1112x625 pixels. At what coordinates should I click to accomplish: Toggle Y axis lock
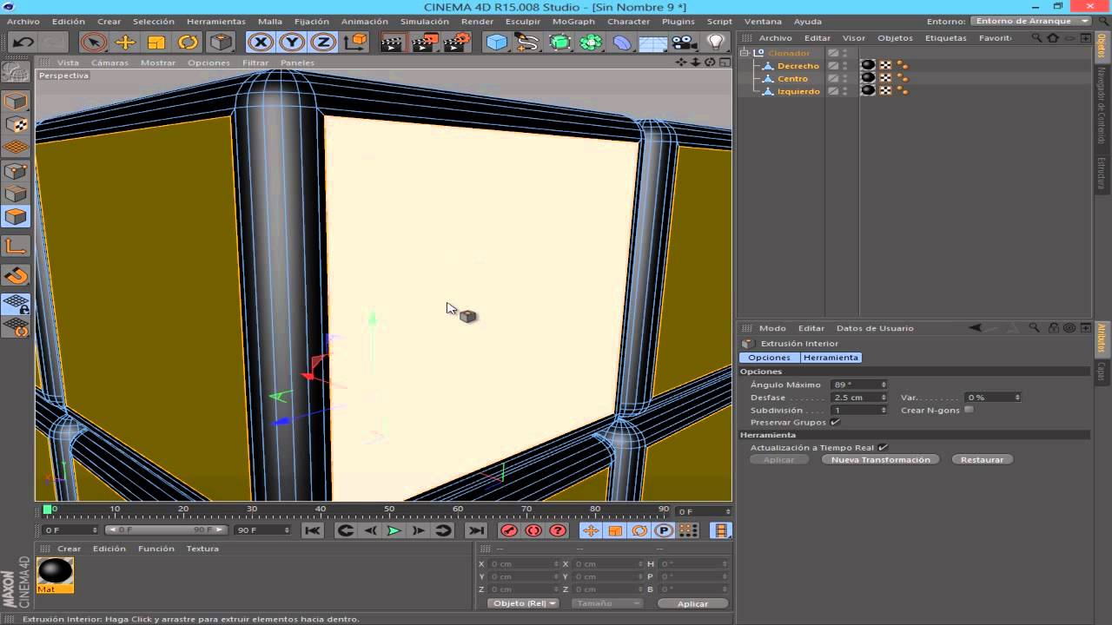coord(292,42)
